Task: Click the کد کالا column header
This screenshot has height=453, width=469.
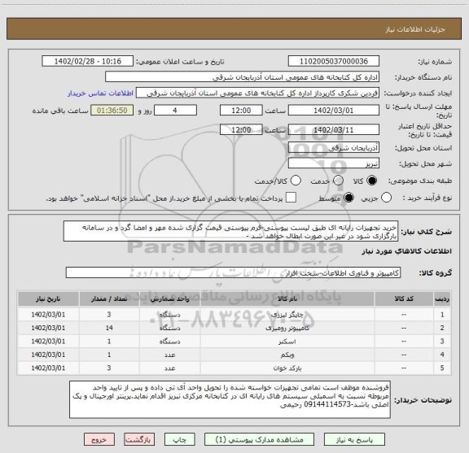Action: coord(404,299)
